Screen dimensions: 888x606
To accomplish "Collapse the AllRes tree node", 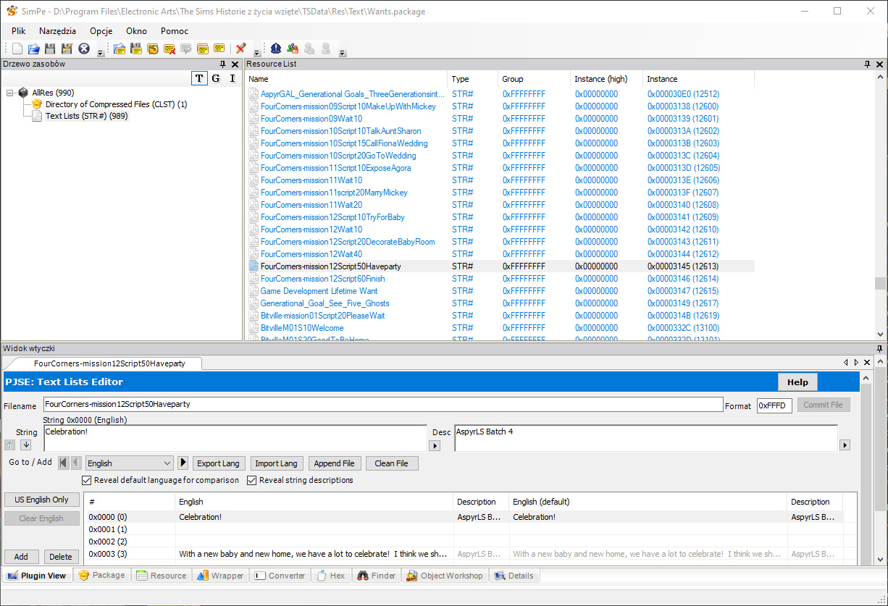I will (x=11, y=93).
